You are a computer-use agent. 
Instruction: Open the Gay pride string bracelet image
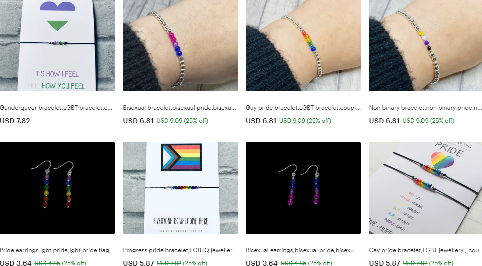pyautogui.click(x=426, y=188)
